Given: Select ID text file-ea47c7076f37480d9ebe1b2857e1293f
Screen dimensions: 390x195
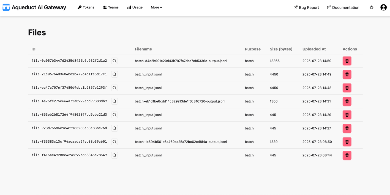Looking at the screenshot, I should pos(69,88).
